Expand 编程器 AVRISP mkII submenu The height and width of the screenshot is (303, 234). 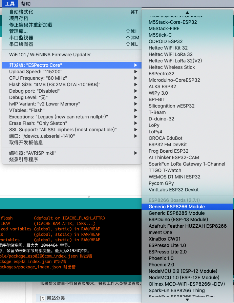(71, 153)
